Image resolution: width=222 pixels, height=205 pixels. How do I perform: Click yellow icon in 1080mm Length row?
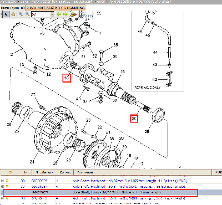coord(7,198)
